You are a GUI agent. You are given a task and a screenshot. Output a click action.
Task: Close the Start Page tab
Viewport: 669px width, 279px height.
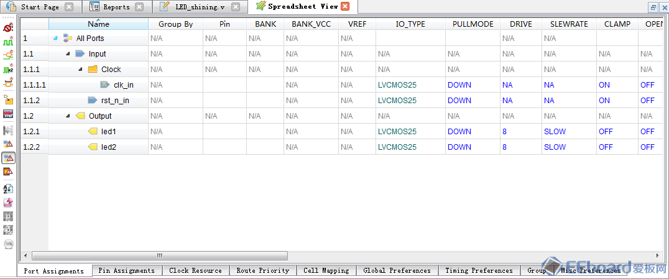pos(68,7)
